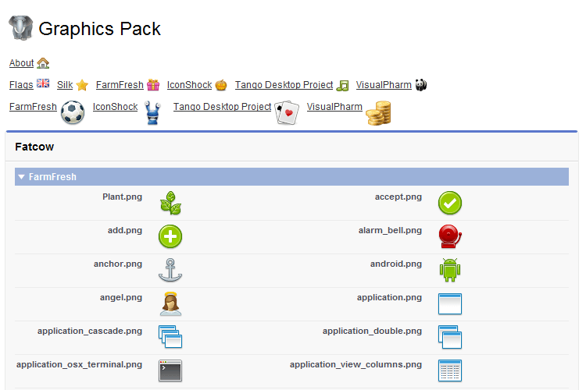This screenshot has height=390, width=586.
Task: Open the Silk link with star
Action: [x=65, y=85]
